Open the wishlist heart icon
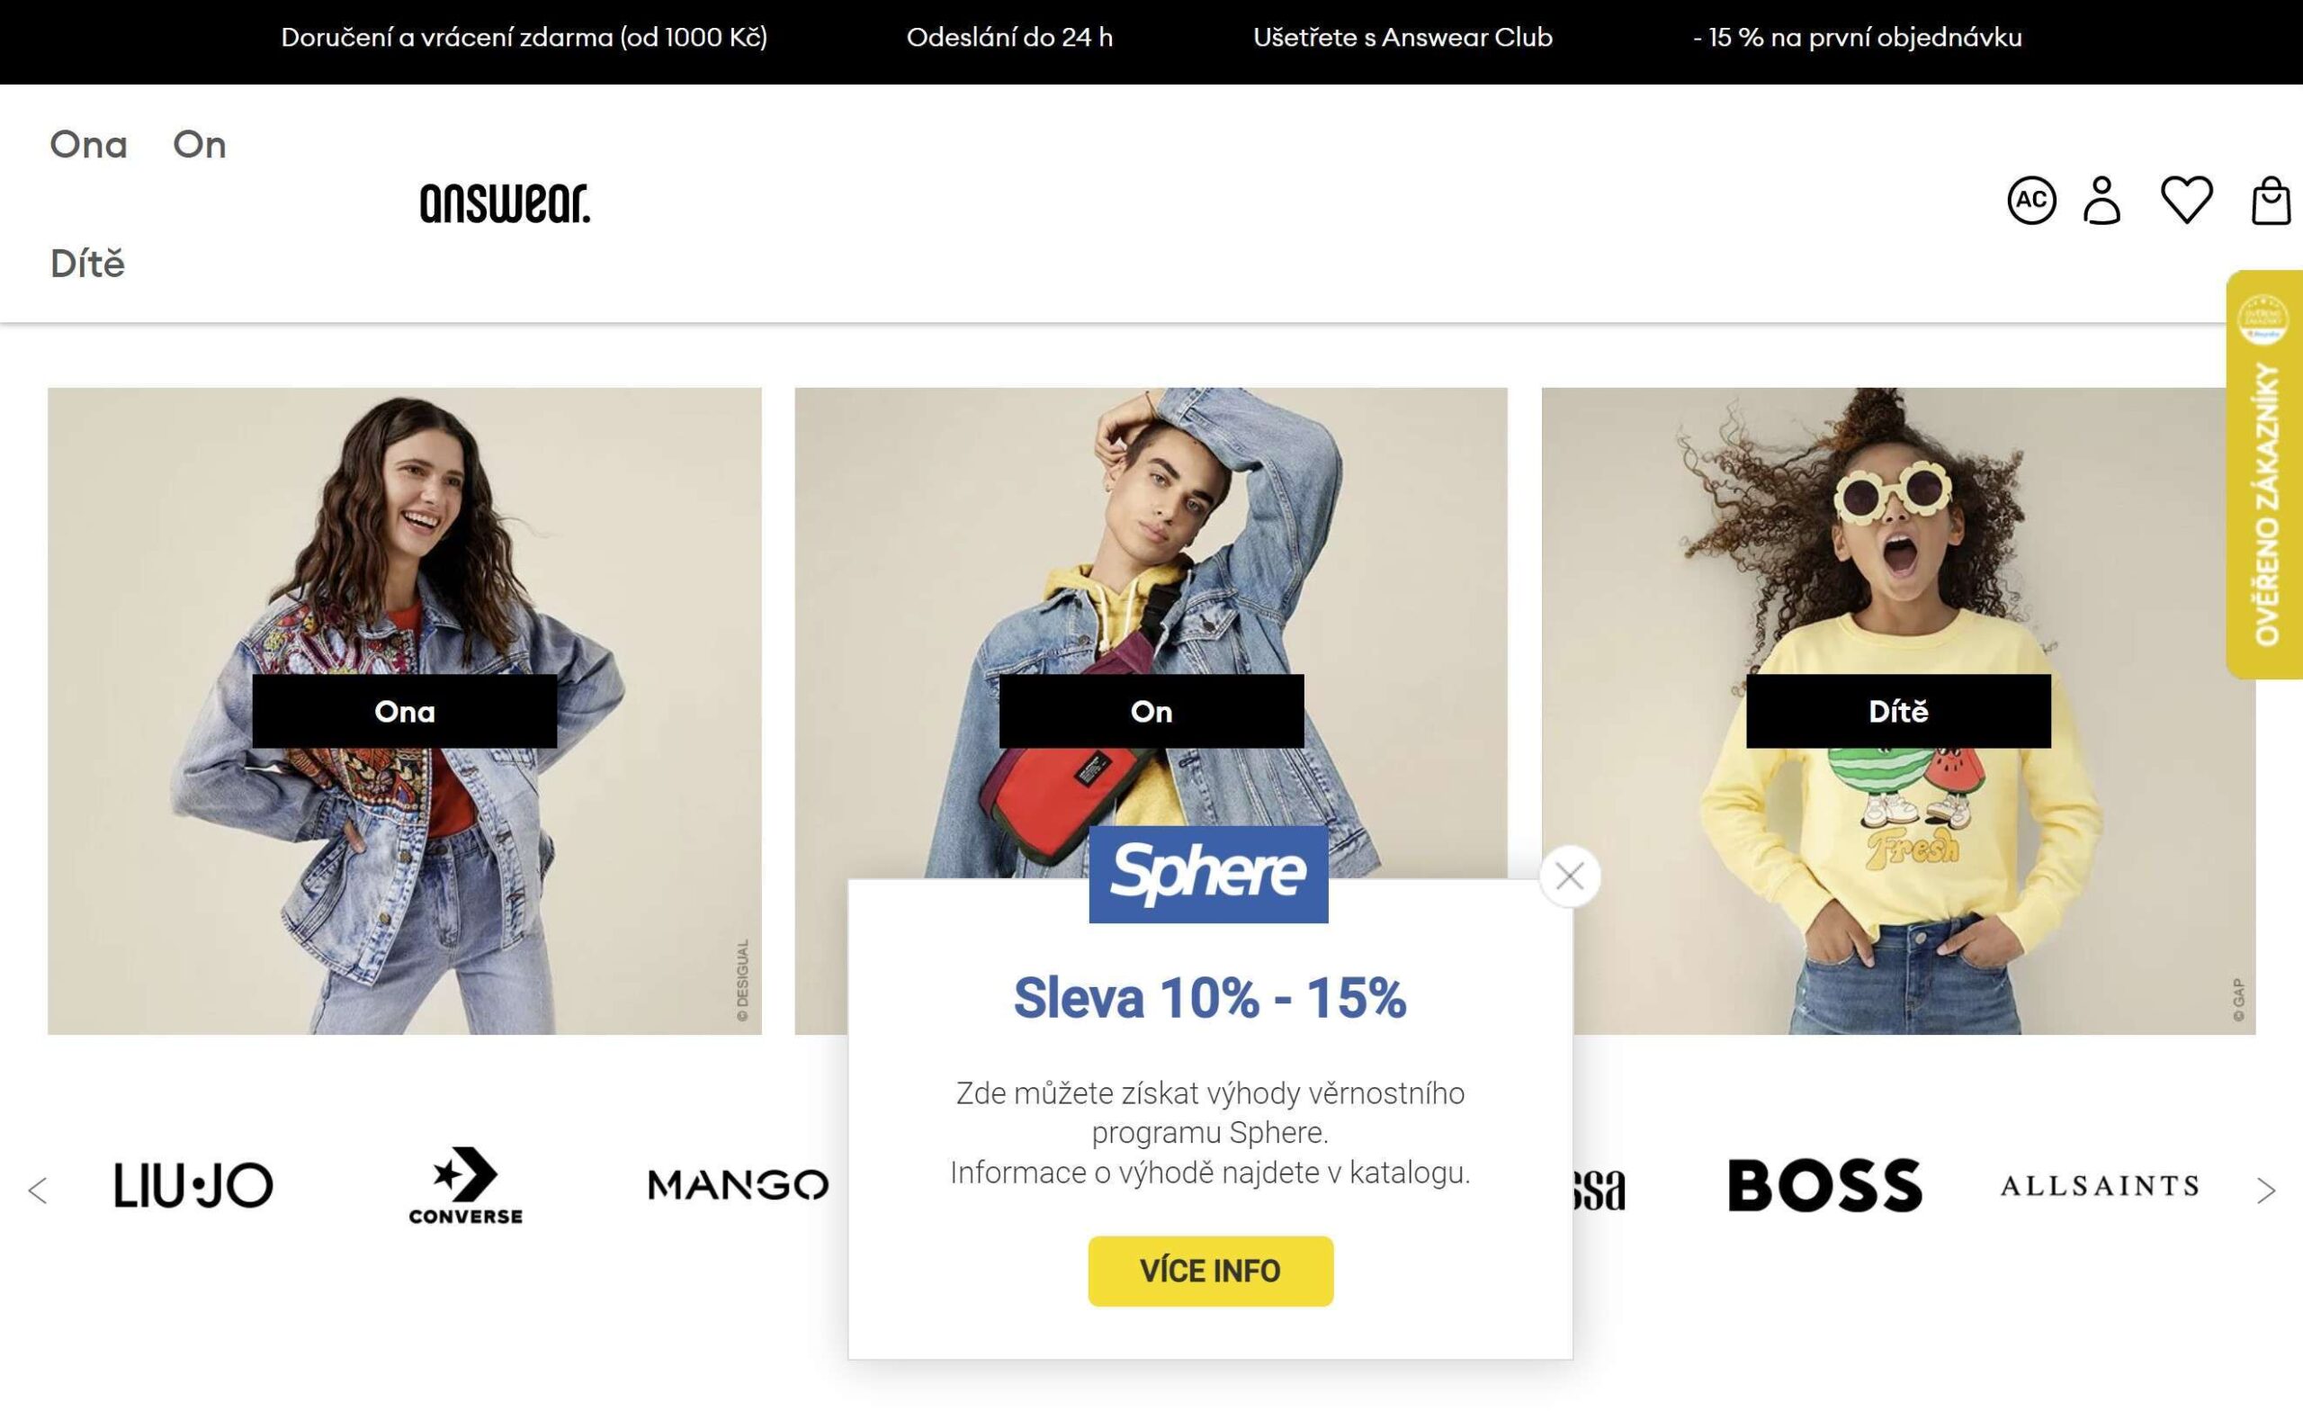Viewport: 2303px width, 1420px height. [2187, 200]
